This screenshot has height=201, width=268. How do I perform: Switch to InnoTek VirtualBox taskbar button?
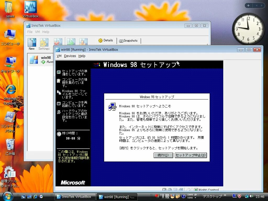tap(75, 197)
